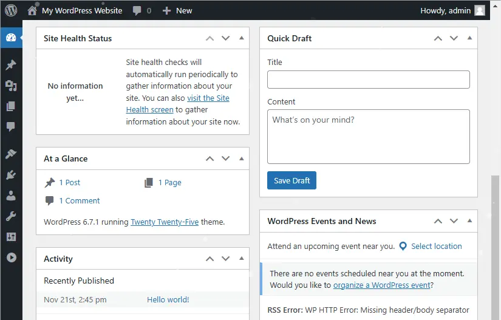Open the 1 Comment link
The image size is (501, 320).
click(x=80, y=201)
